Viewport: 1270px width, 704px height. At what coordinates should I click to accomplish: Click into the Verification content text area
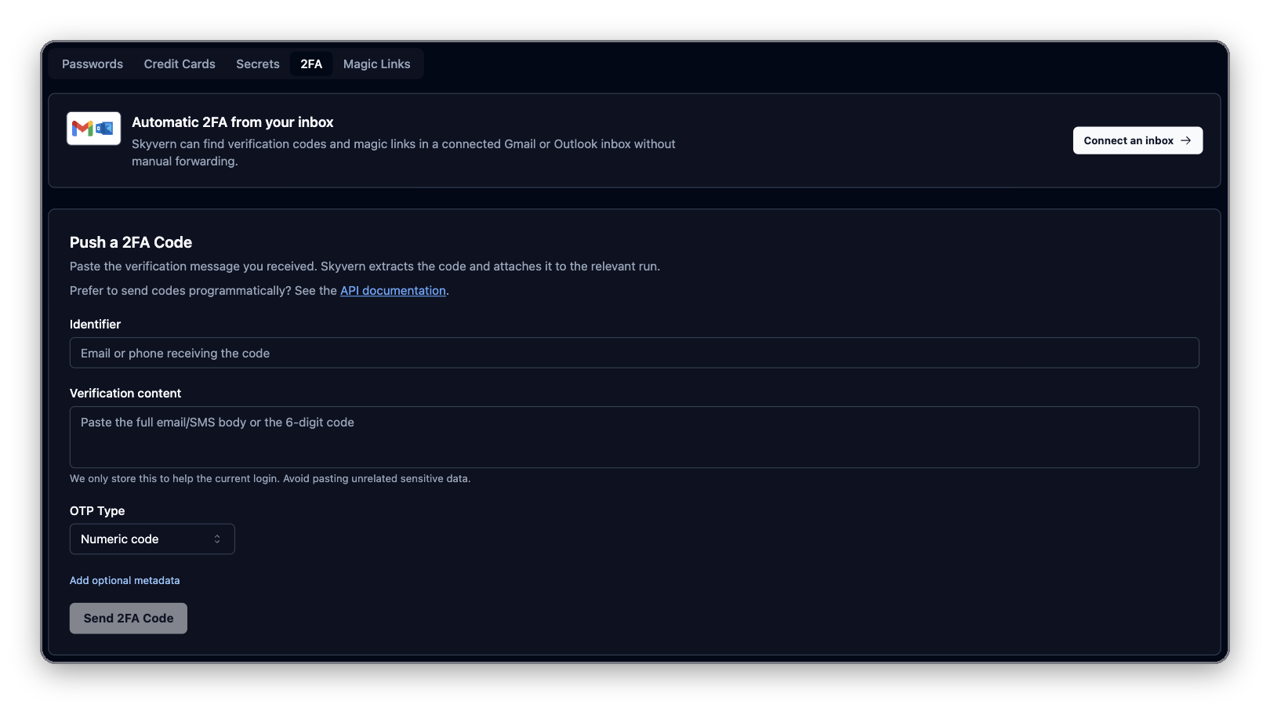point(634,437)
